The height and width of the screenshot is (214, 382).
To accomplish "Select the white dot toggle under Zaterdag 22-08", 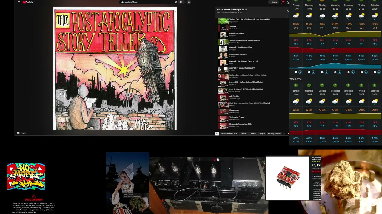I will pos(375,72).
